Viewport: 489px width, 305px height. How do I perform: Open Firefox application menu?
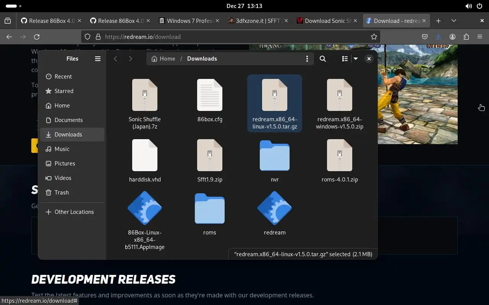pos(480,37)
